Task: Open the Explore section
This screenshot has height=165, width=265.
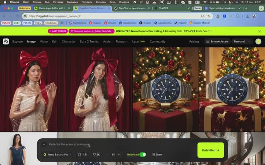Action: coord(17,41)
